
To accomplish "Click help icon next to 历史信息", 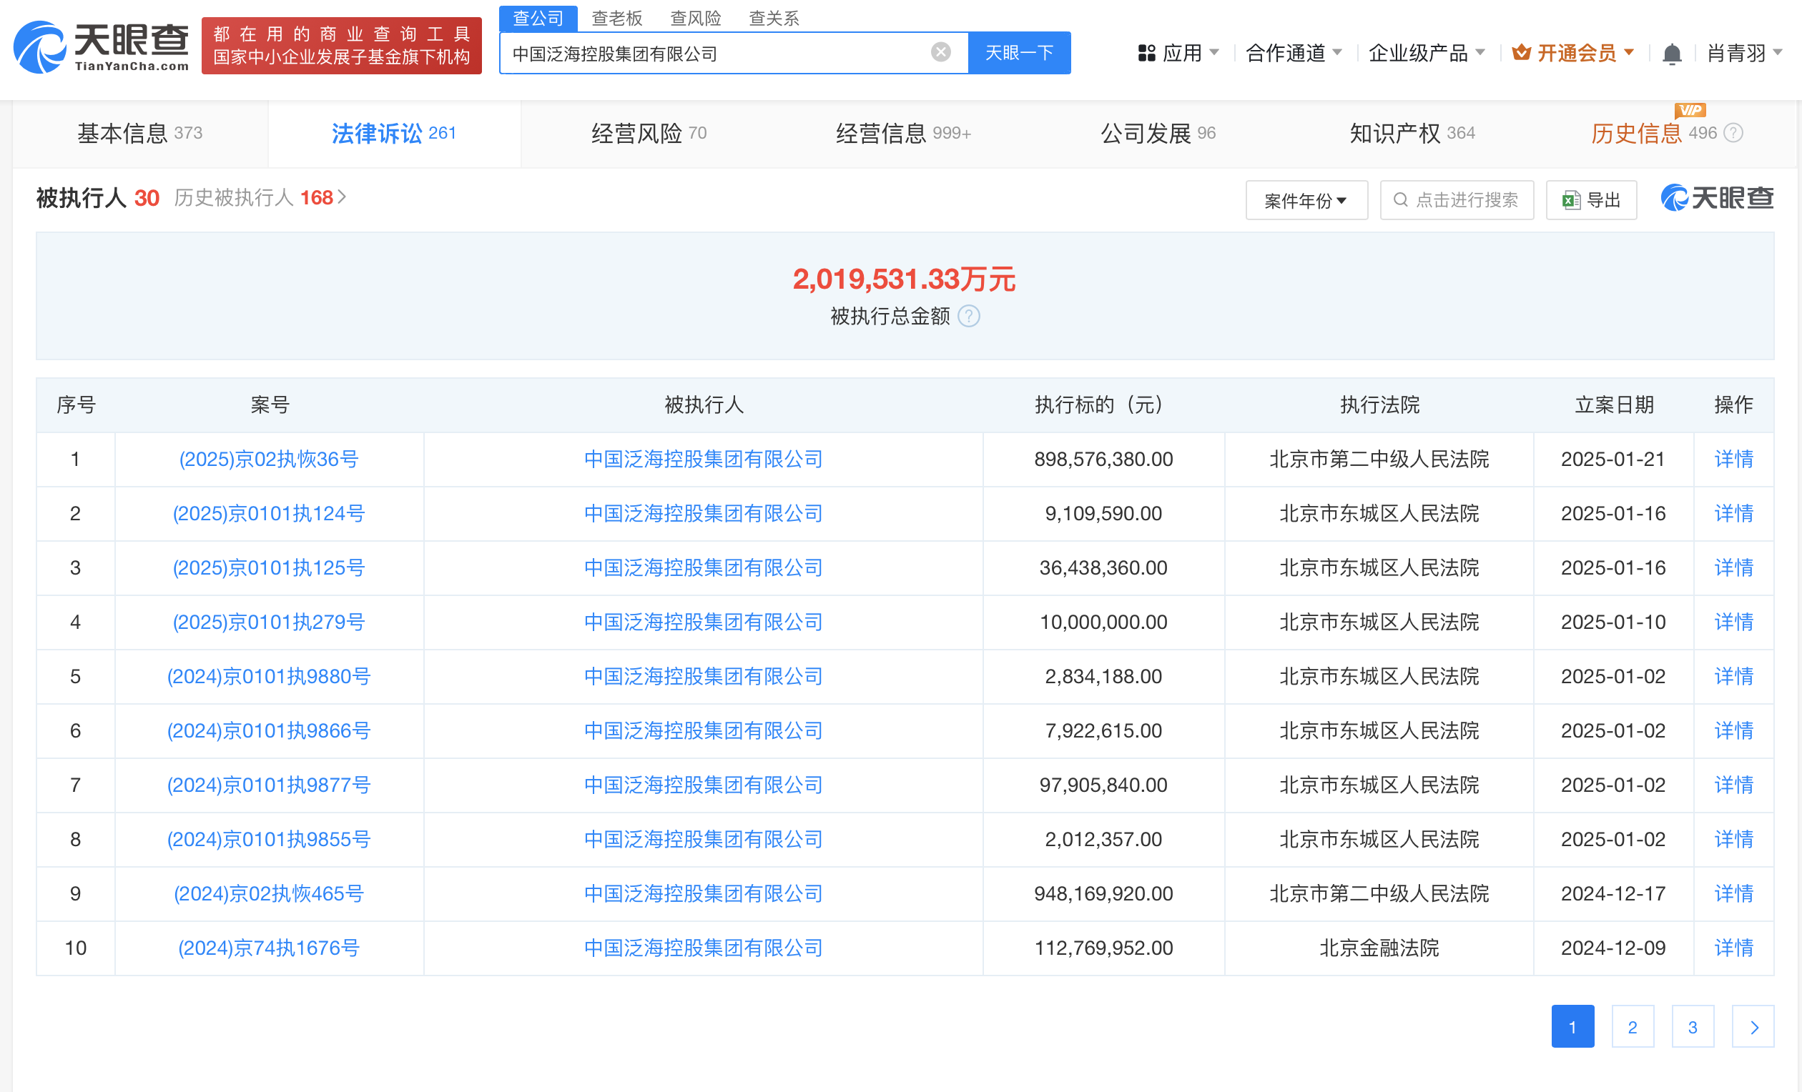I will tap(1733, 133).
